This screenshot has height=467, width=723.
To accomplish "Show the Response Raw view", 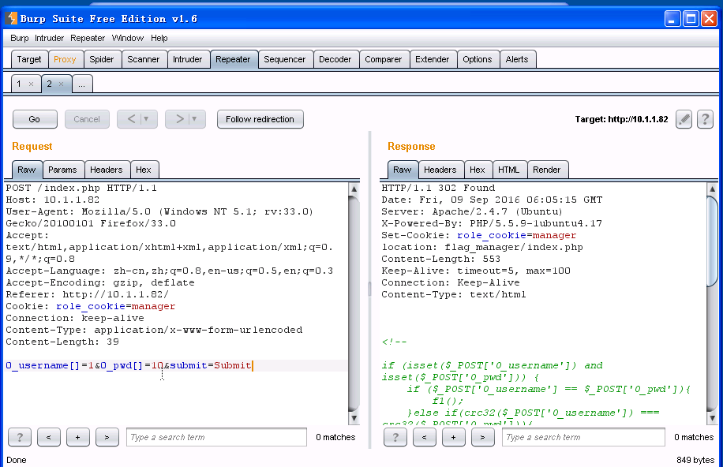I will (x=403, y=170).
